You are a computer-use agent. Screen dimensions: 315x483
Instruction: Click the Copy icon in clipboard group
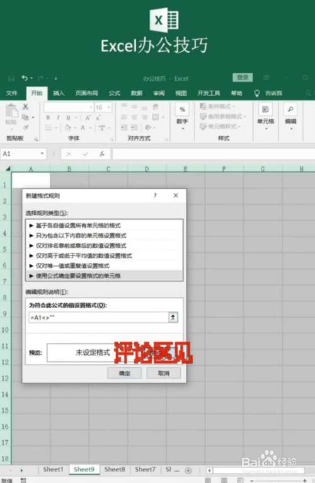tap(25, 117)
